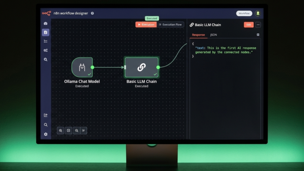Screen dimensions: 304x171
Task: Click "Executed" under Ollama Chat Model
Action: coord(82,86)
